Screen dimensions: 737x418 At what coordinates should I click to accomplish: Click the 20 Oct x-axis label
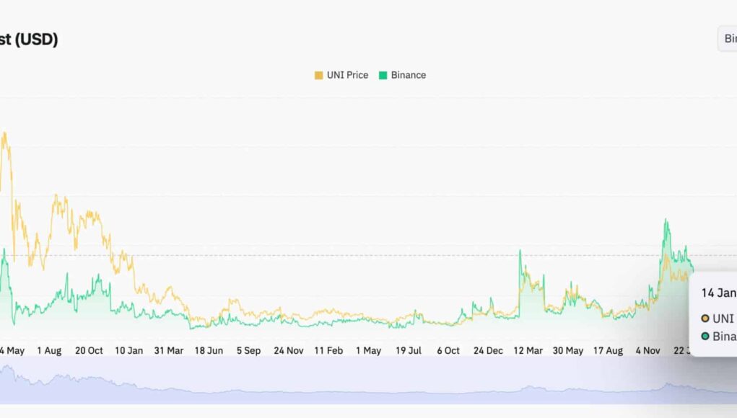click(x=90, y=351)
